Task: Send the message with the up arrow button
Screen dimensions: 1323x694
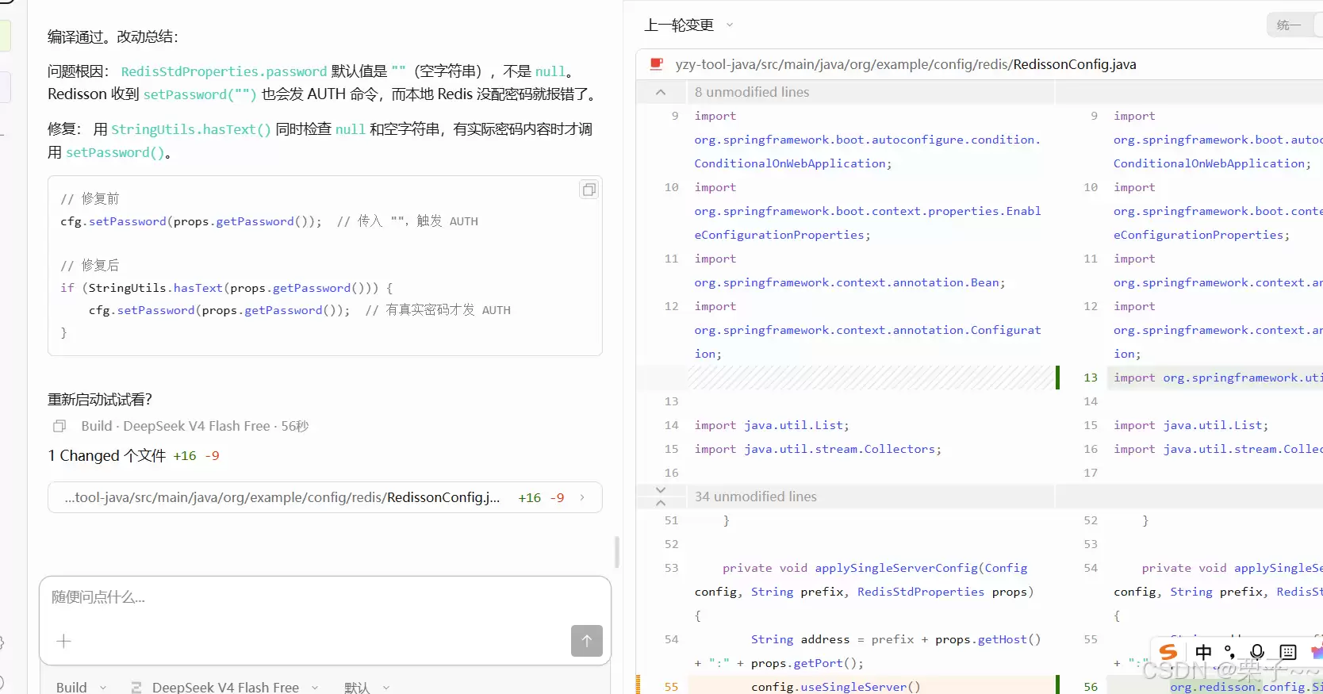Action: (587, 641)
